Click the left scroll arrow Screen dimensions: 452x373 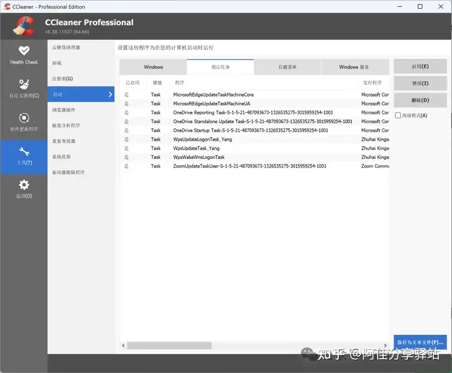pos(124,345)
